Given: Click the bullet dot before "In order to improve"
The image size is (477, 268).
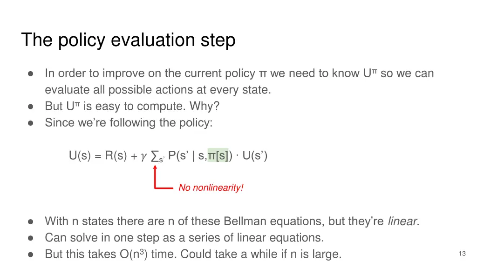Looking at the screenshot, I should [30, 74].
